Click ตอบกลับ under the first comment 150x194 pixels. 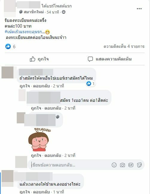click(41, 86)
